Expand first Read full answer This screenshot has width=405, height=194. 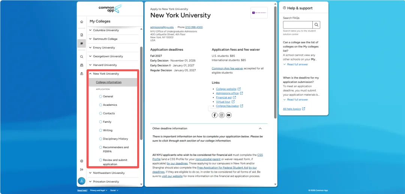pos(295,64)
